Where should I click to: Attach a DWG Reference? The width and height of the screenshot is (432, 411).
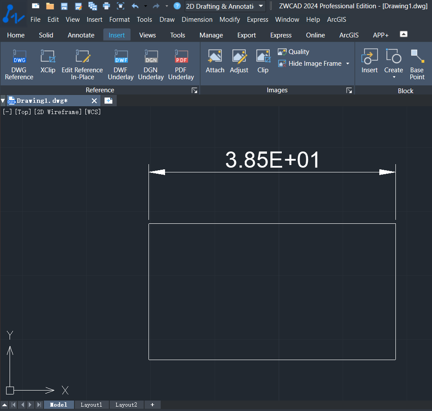coord(19,65)
